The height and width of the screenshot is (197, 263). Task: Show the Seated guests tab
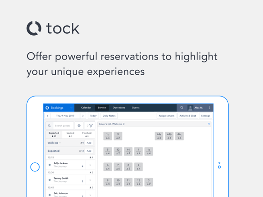pyautogui.click(x=71, y=135)
